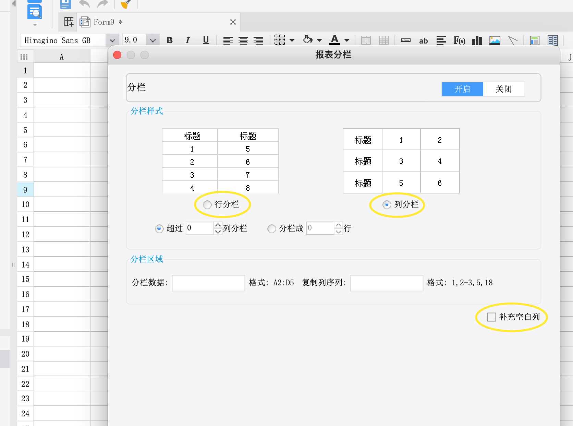Align cell text left
The width and height of the screenshot is (573, 426).
coord(228,40)
